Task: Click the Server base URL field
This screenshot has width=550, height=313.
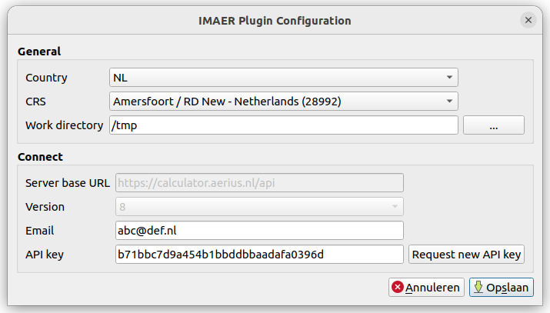Action: coord(259,183)
